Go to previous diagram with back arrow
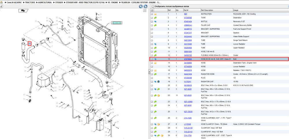The image size is (289, 139). coord(141,6)
